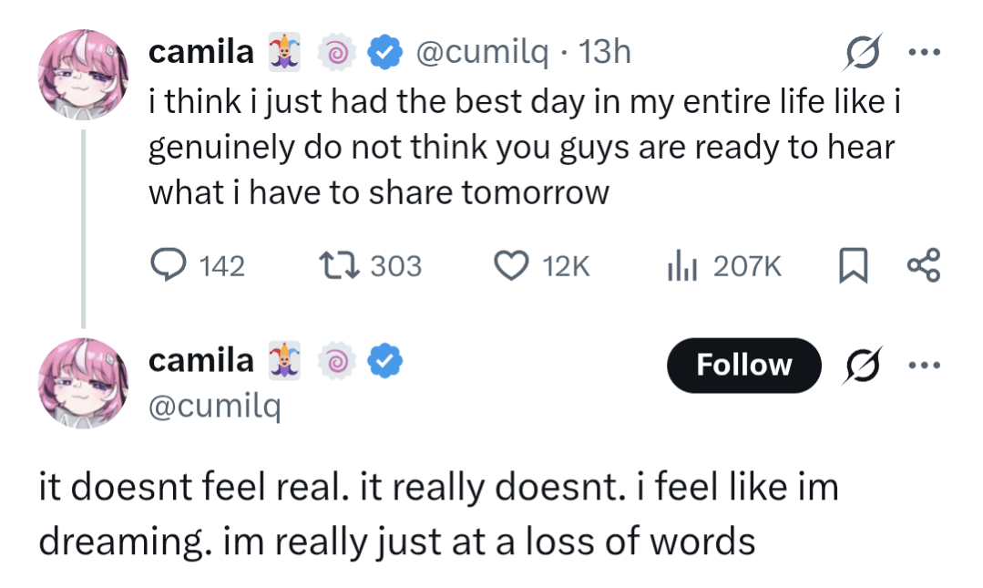Open the 13h timestamp link
The height and width of the screenshot is (588, 983).
[604, 51]
